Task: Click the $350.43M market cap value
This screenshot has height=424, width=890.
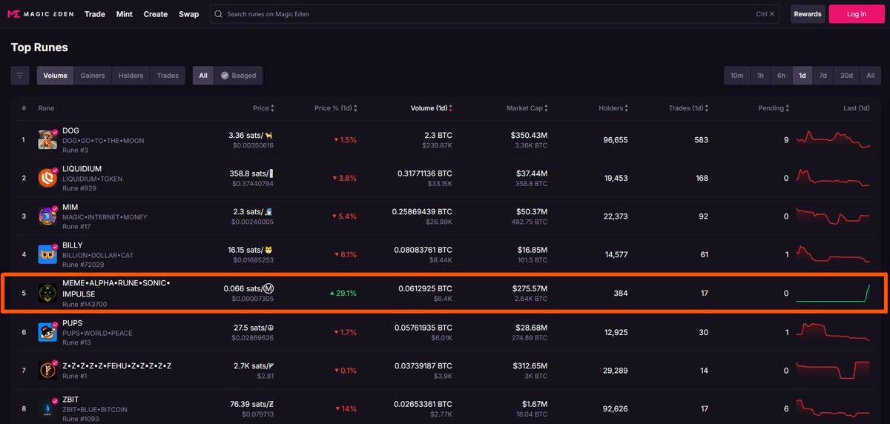Action: [529, 136]
